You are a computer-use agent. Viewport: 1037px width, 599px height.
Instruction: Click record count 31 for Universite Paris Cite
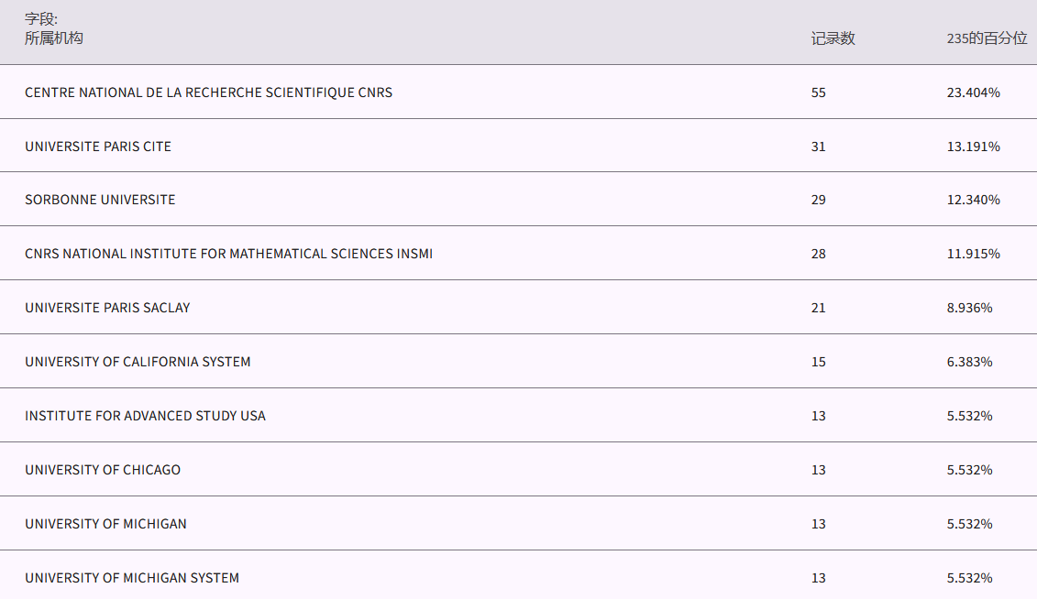click(x=818, y=147)
